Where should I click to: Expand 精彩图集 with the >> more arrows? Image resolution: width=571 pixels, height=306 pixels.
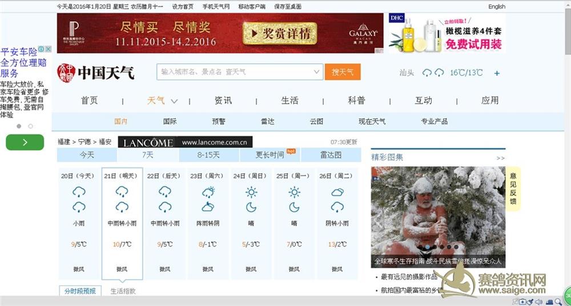(x=500, y=158)
